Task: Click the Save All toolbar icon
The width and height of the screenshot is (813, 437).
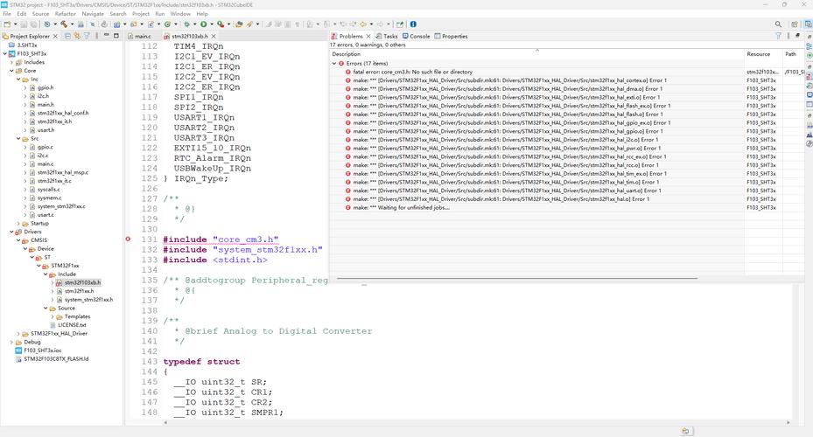Action: 33,24
